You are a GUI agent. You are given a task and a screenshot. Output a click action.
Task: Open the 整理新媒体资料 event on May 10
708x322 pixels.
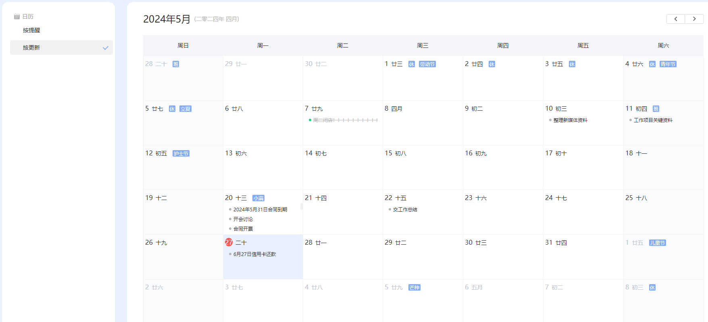click(570, 120)
